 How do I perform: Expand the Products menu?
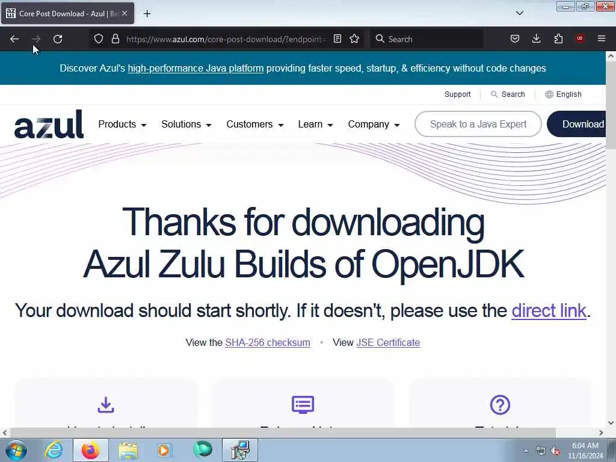(x=122, y=124)
